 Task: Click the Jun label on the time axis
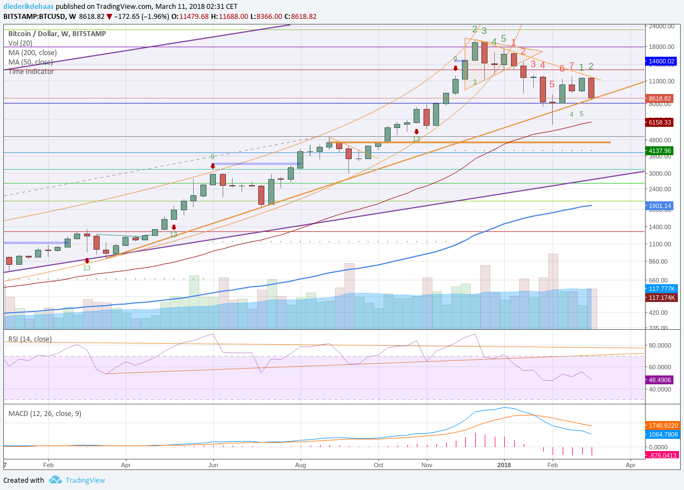coord(212,465)
